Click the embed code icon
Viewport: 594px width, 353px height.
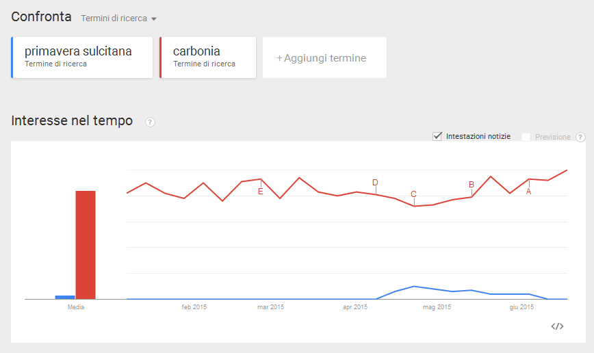557,326
